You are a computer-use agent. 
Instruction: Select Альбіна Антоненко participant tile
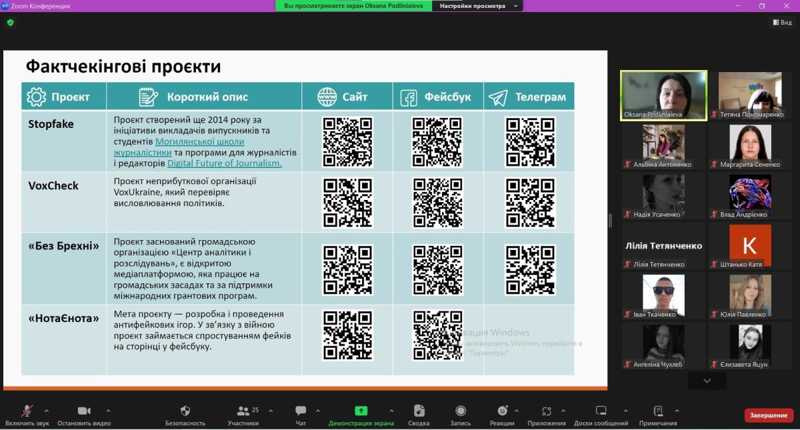point(664,146)
